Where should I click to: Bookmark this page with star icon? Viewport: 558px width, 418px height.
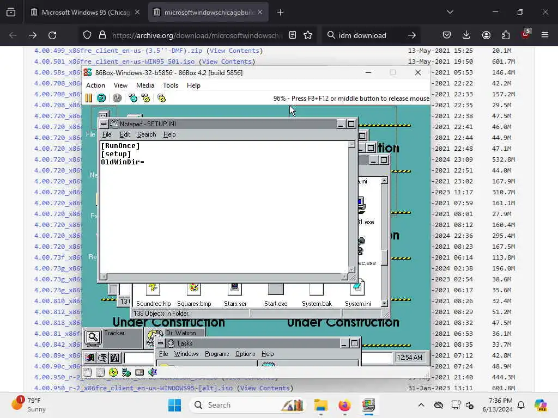308,35
